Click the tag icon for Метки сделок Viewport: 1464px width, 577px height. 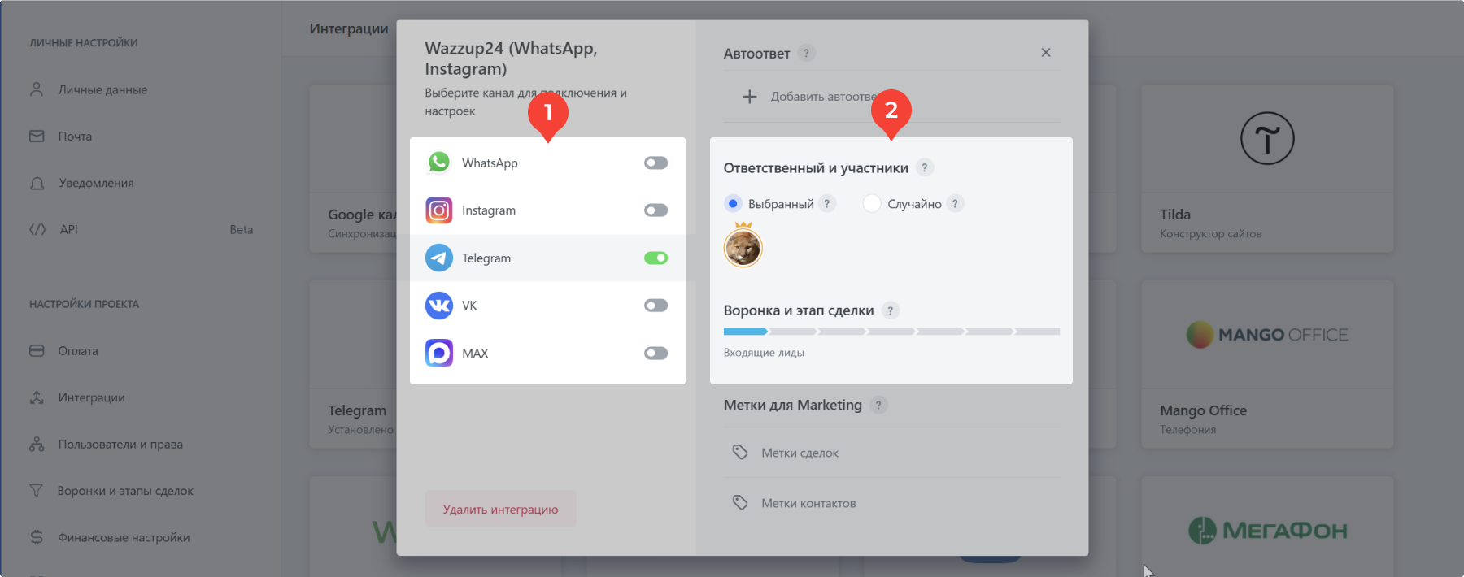(740, 453)
